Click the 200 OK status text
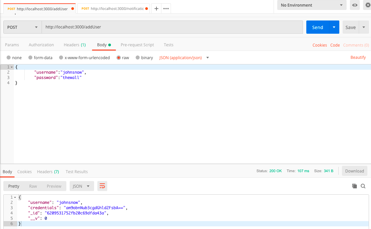The width and height of the screenshot is (371, 229). (275, 171)
